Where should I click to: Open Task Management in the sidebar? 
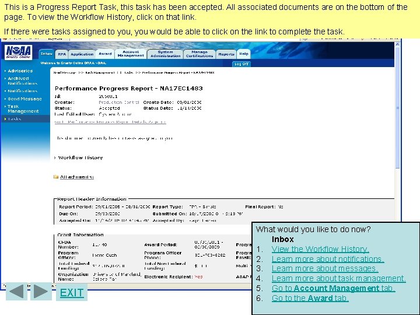pos(23,108)
